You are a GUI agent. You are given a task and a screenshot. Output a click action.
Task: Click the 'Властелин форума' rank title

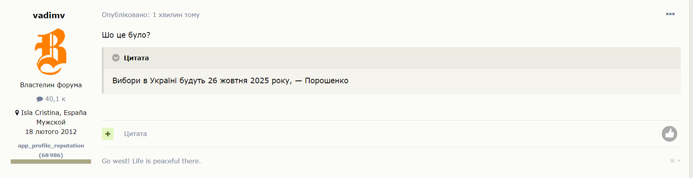(x=51, y=85)
